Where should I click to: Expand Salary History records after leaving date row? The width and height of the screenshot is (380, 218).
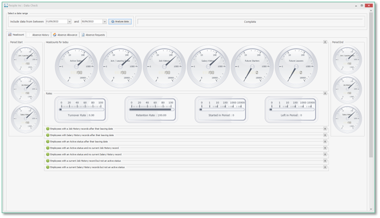point(325,135)
